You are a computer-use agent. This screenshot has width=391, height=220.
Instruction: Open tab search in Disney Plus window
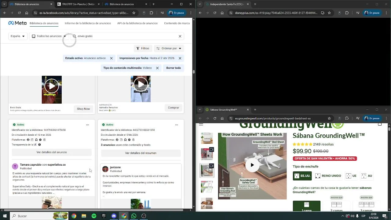point(200,4)
